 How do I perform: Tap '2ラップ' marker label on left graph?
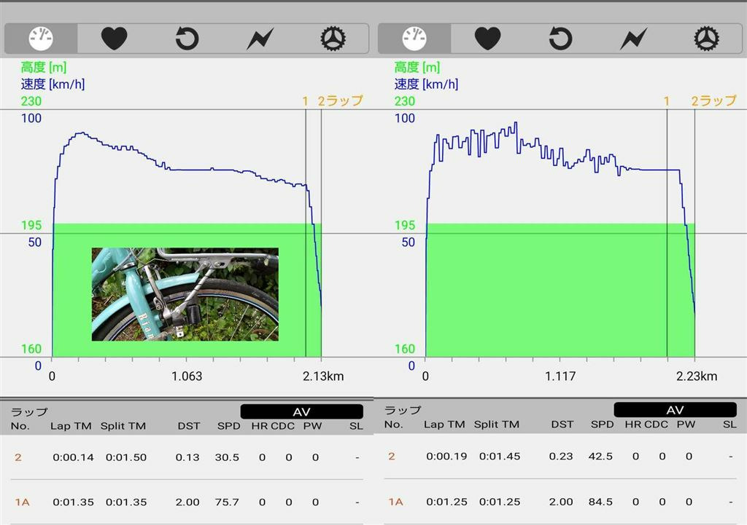pyautogui.click(x=340, y=100)
